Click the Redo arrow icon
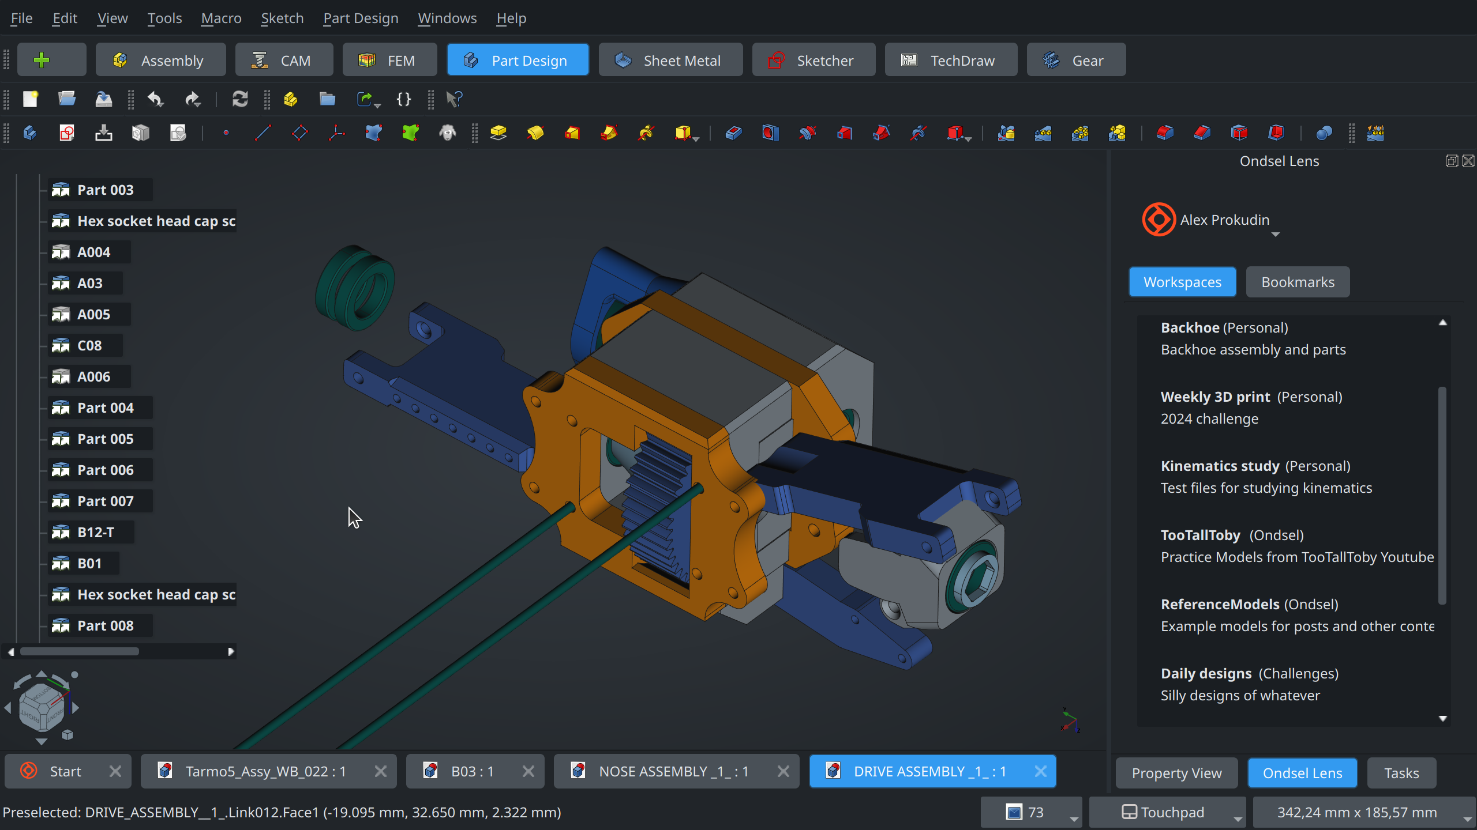This screenshot has width=1477, height=830. click(192, 99)
